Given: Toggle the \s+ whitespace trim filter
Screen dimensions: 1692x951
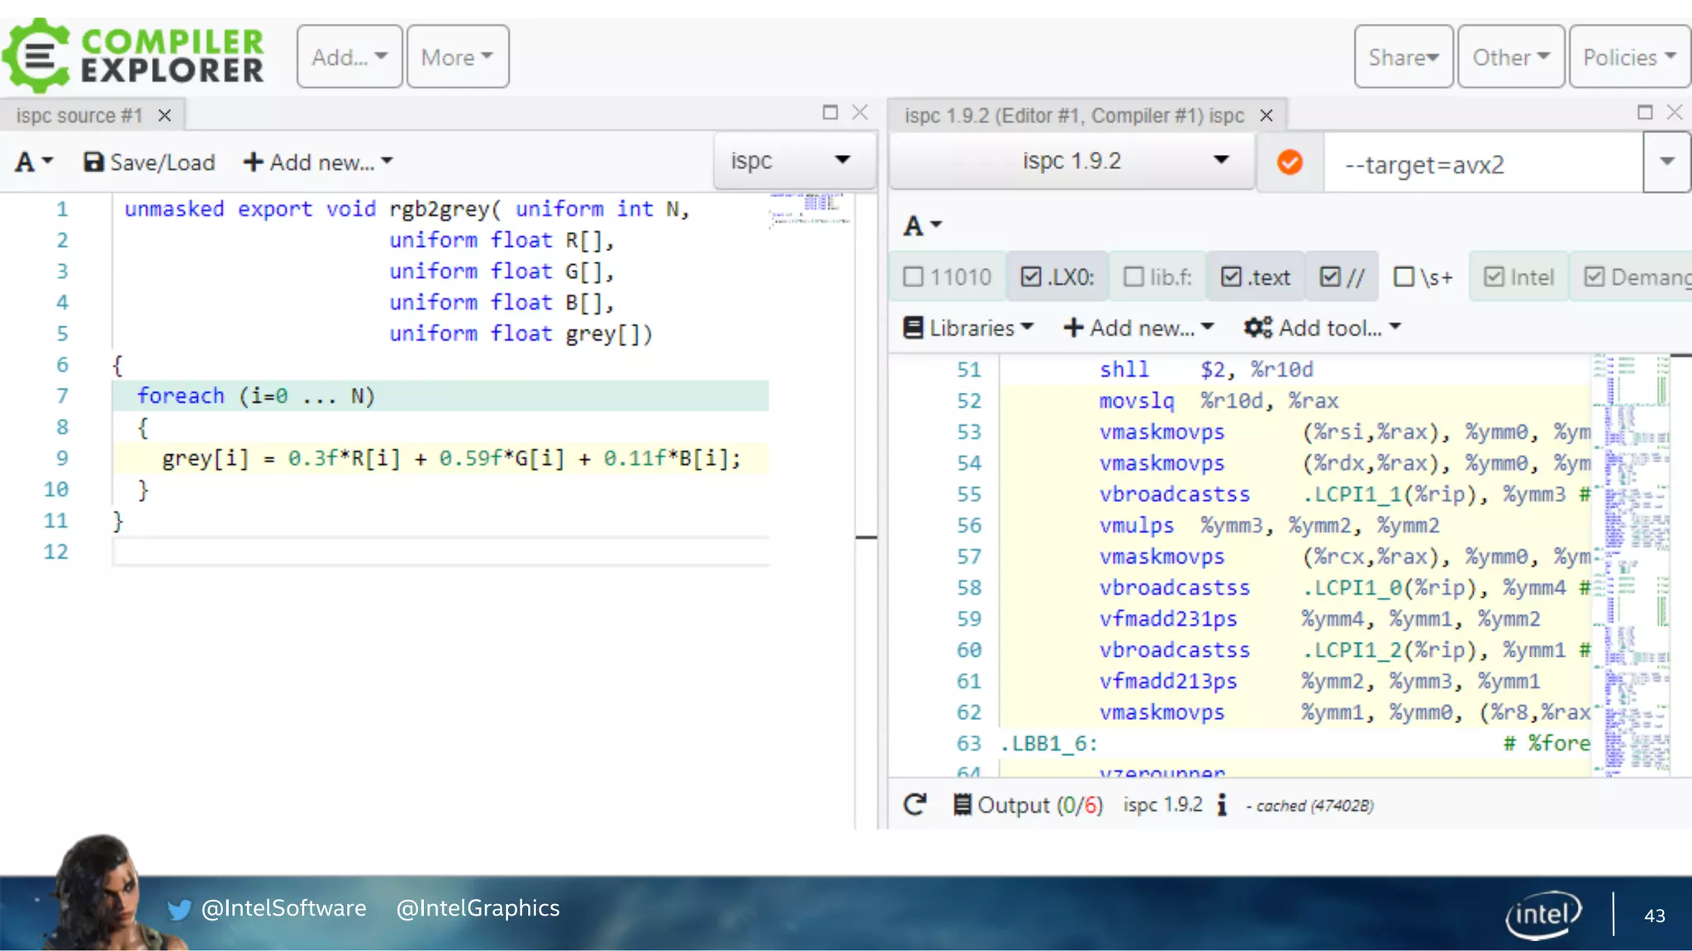Looking at the screenshot, I should point(1423,277).
